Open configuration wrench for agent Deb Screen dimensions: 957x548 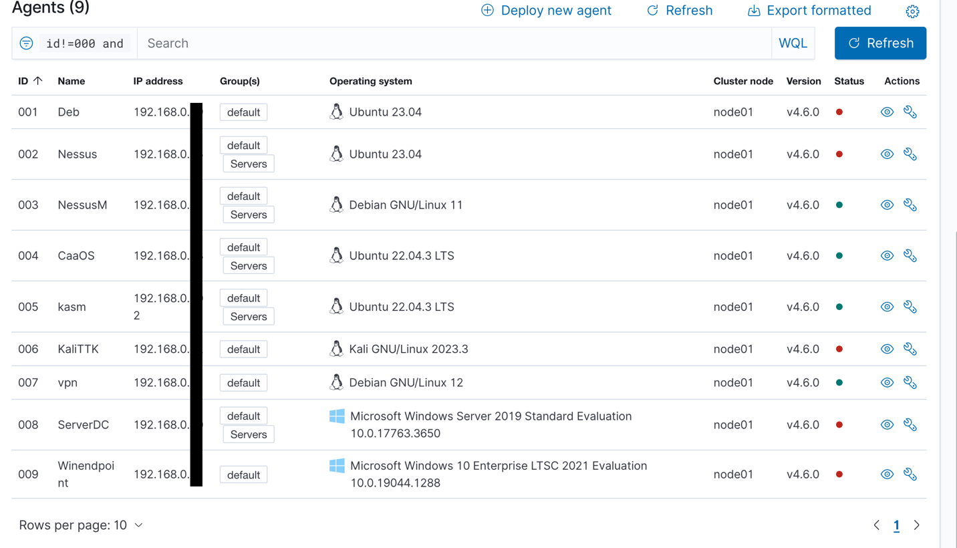[910, 112]
